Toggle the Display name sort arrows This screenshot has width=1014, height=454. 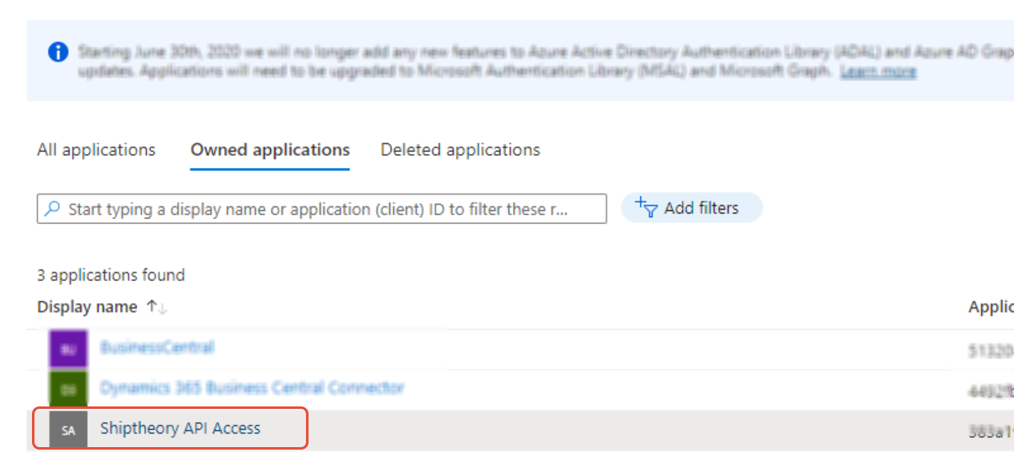(157, 307)
